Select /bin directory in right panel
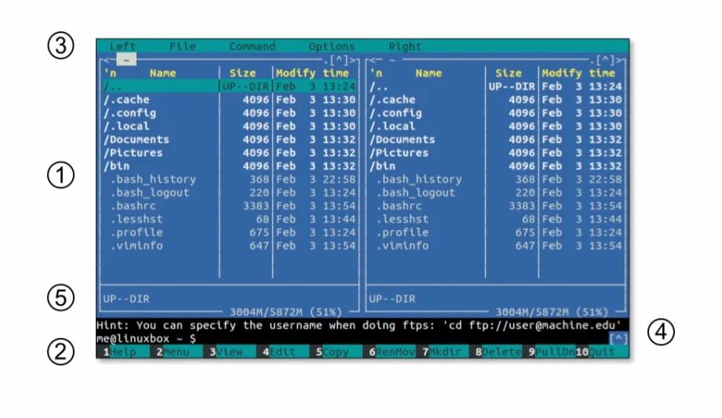Viewport: 722px width, 418px height. point(495,166)
